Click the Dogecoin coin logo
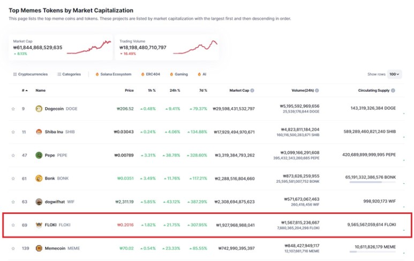Image resolution: width=414 pixels, height=261 pixels. click(x=39, y=109)
